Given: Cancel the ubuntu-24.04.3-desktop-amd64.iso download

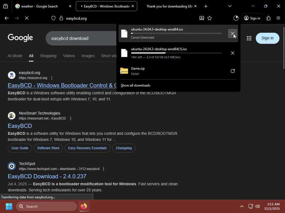Looking at the screenshot, I should [232, 34].
